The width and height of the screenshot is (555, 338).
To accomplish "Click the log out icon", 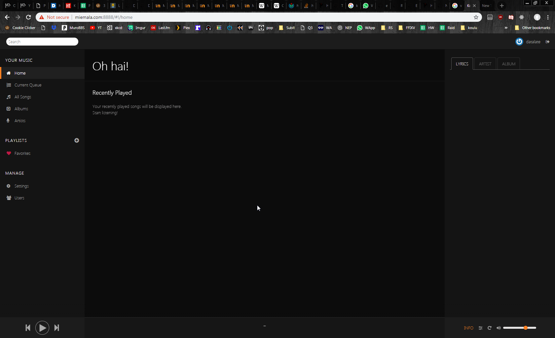I will click(548, 42).
